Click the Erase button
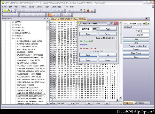The width and height of the screenshot is (155, 114). click(136, 57)
